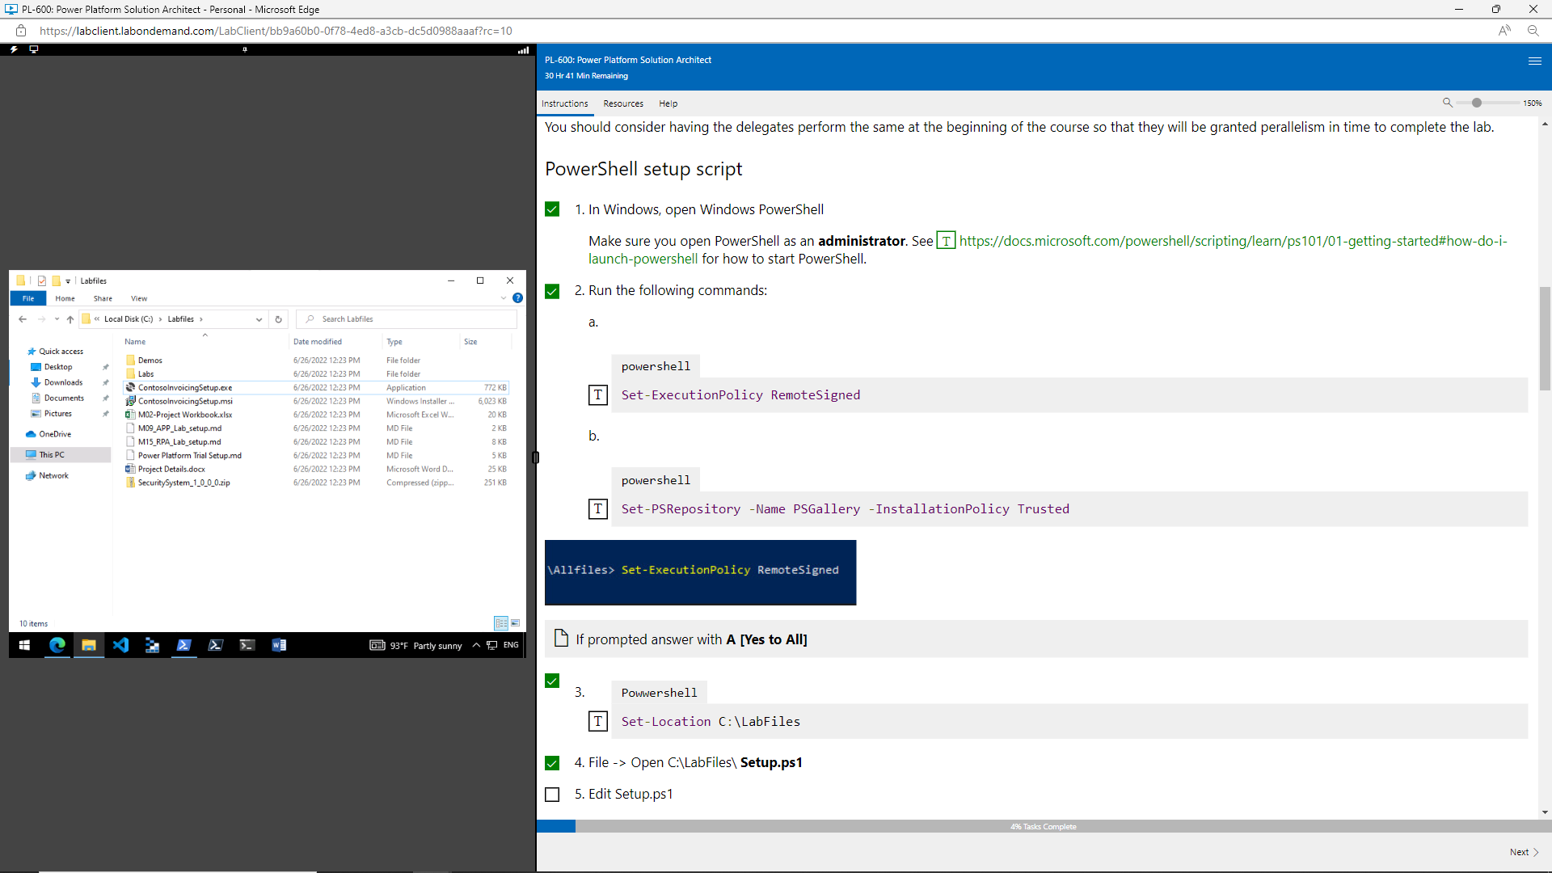This screenshot has width=1552, height=873.
Task: Uncheck step 4 Open Setup.ps1 checkbox
Action: (x=552, y=763)
